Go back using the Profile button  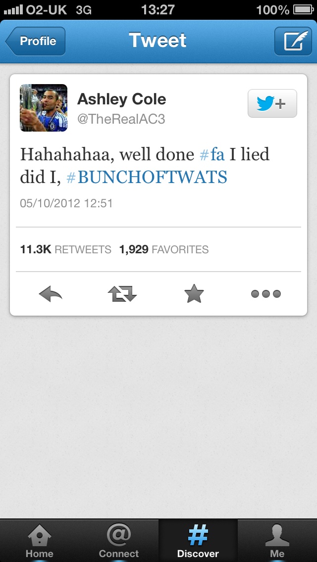[36, 41]
